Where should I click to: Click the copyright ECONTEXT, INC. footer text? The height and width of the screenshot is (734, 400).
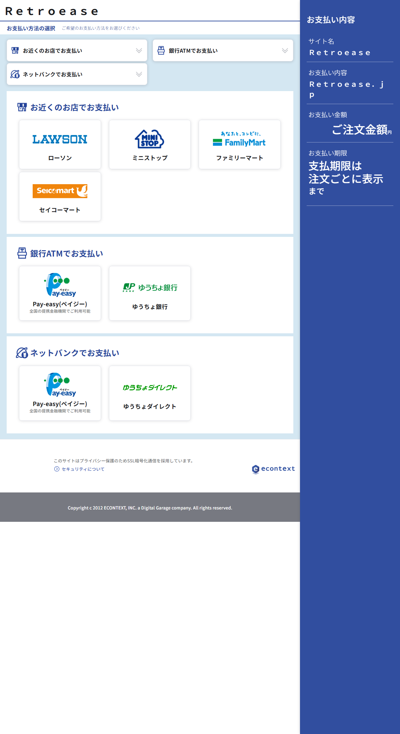tap(150, 508)
